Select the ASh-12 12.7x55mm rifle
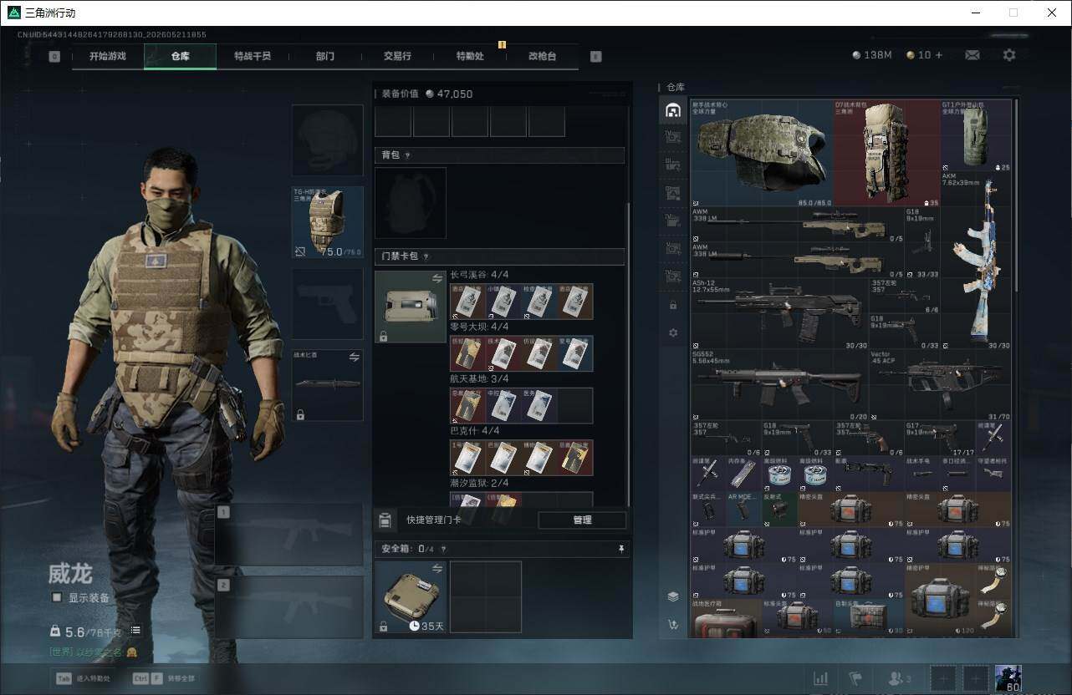The image size is (1072, 695). click(779, 314)
